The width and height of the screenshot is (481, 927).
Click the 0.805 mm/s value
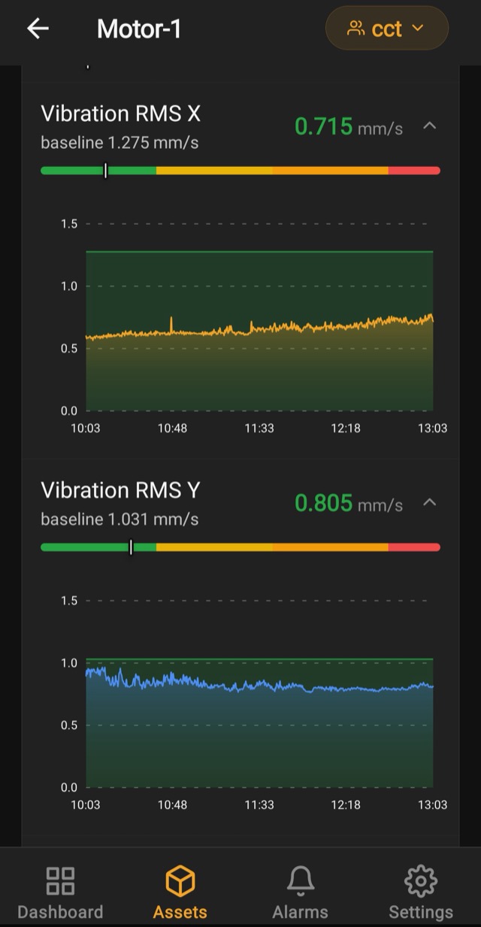click(349, 503)
